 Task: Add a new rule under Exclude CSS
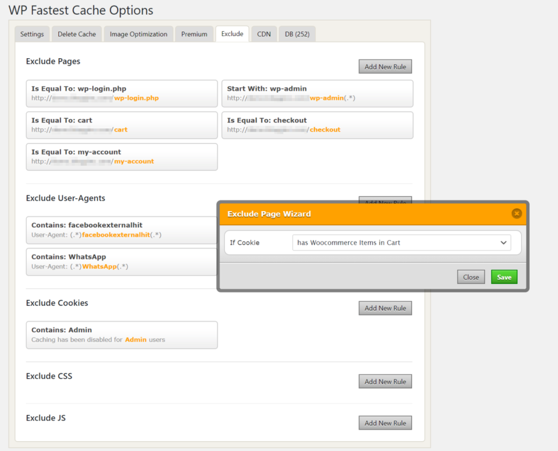coord(385,381)
